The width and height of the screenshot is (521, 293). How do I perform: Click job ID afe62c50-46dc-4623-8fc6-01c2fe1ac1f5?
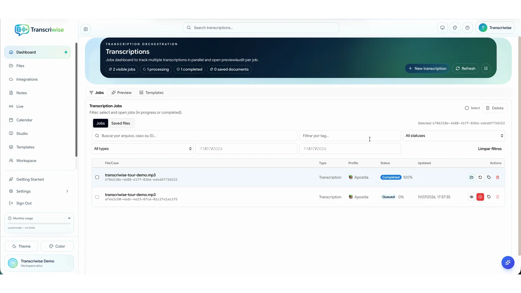[x=141, y=199]
